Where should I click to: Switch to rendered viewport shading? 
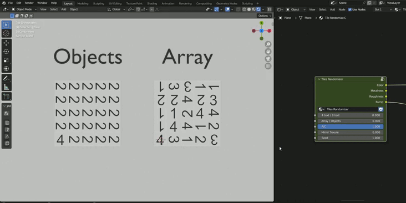258,9
